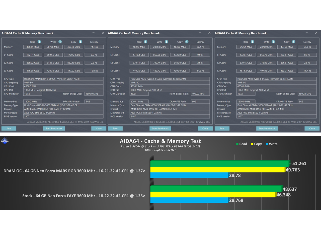Click Memory latency 67.9 ns value

pyautogui.click(x=307, y=47)
